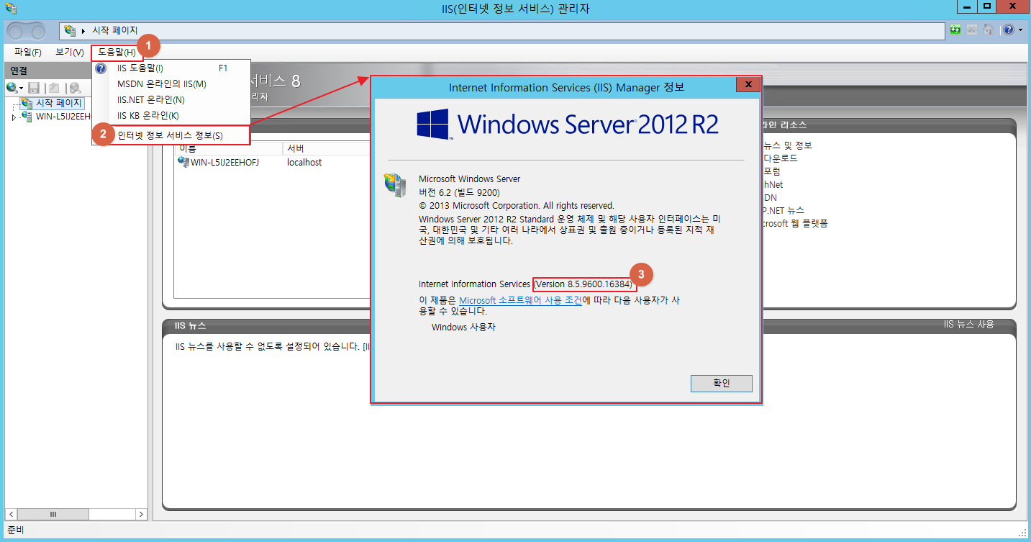Click the blue question mark icon in help menu
This screenshot has height=542, width=1031.
pyautogui.click(x=101, y=68)
